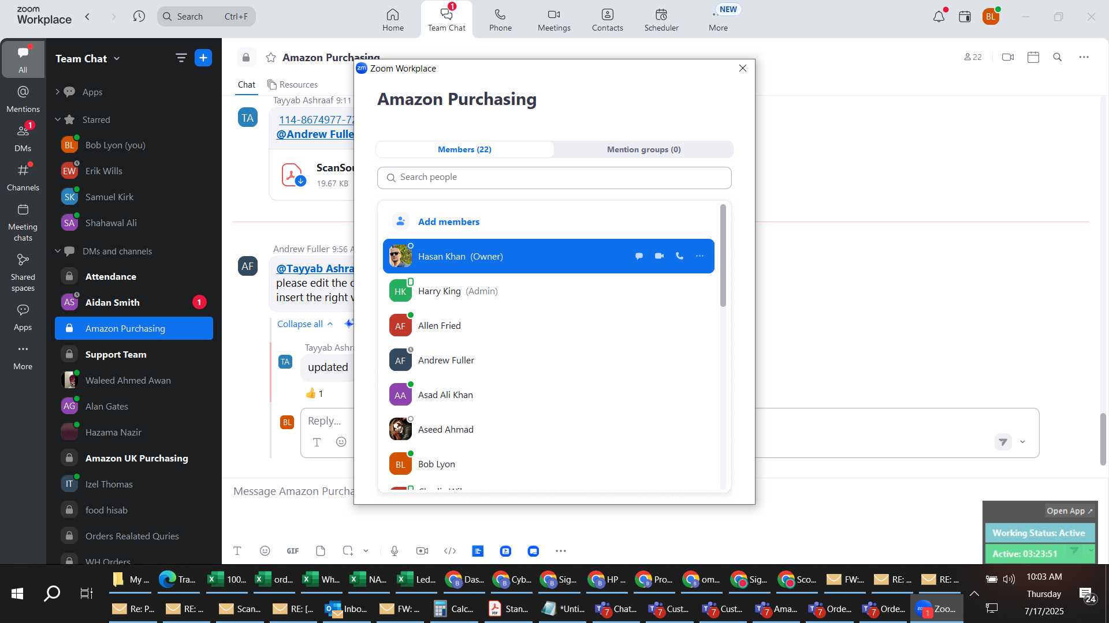Open DMs in the left sidebar
This screenshot has width=1109, height=623.
[23, 138]
